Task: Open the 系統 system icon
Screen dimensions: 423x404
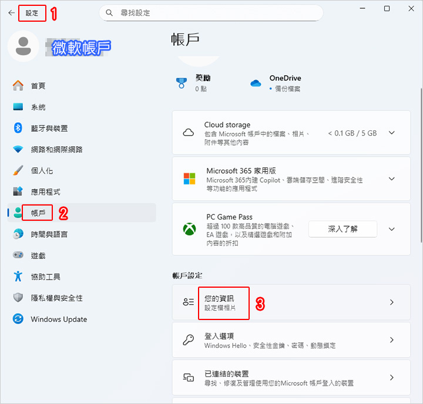Action: pos(18,107)
